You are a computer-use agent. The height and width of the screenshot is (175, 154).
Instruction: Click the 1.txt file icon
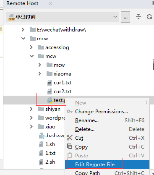click(41, 153)
